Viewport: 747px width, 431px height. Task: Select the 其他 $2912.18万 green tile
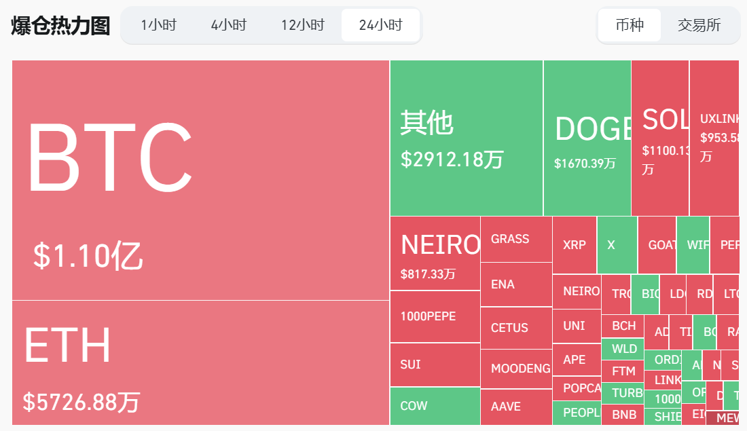tap(466, 138)
